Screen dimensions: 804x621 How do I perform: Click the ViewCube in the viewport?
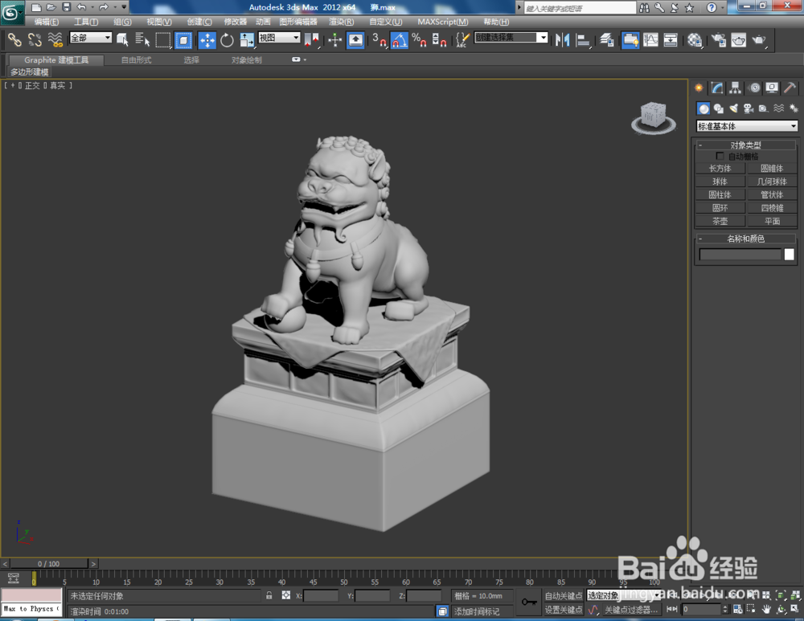click(653, 117)
